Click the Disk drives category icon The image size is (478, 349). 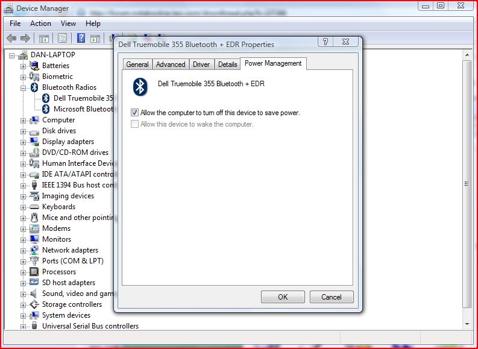coord(34,131)
